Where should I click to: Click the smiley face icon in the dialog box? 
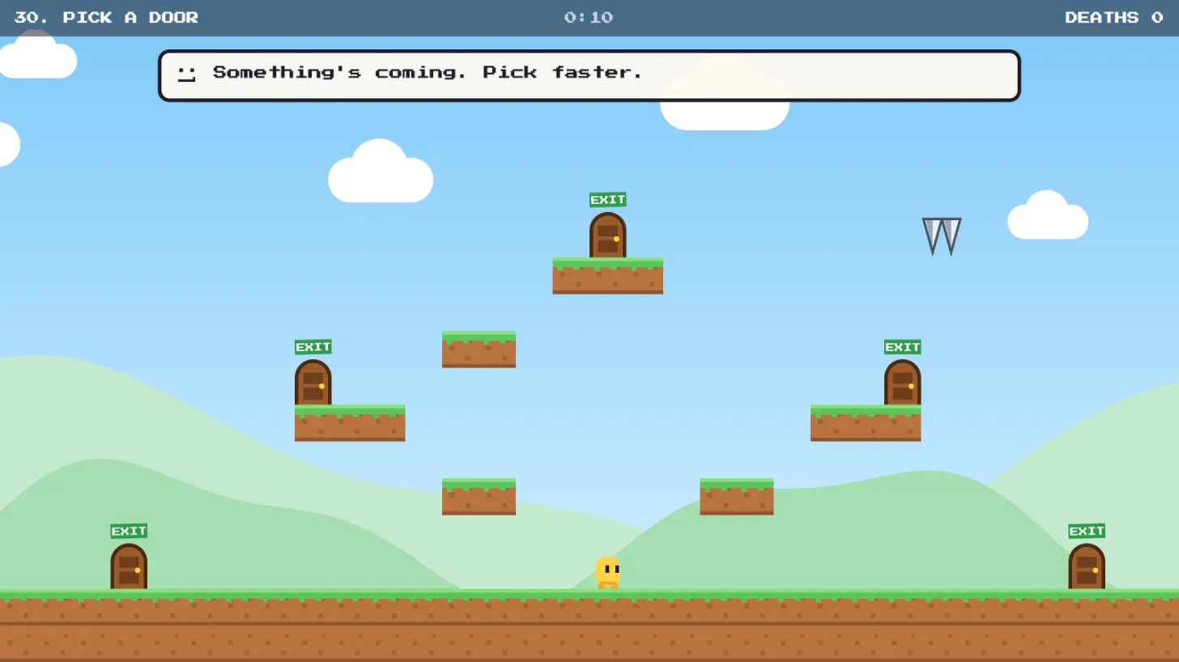coord(187,74)
